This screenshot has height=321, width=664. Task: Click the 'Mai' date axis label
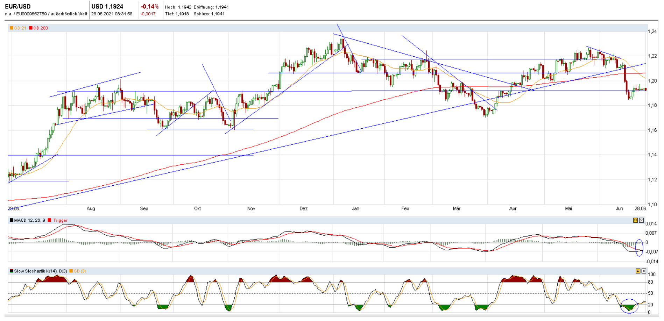click(568, 209)
